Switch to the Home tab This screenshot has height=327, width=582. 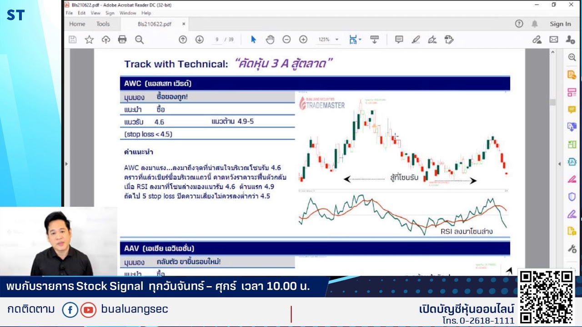coord(77,24)
